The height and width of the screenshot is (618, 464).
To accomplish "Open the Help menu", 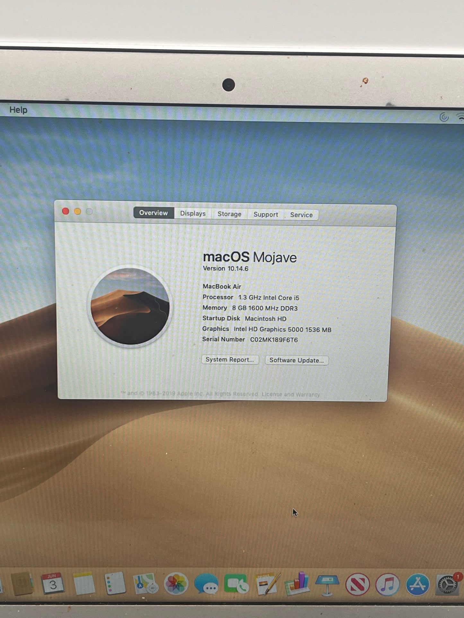I will [18, 110].
